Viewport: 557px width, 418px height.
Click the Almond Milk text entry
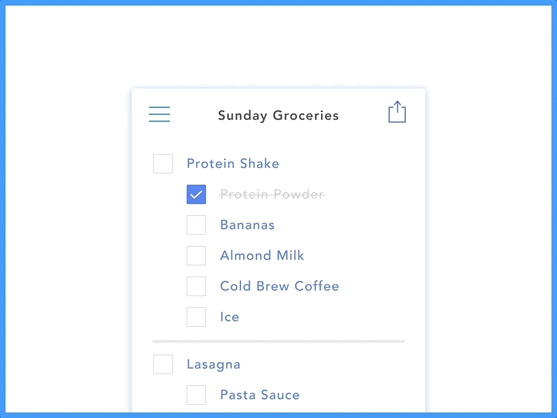262,256
